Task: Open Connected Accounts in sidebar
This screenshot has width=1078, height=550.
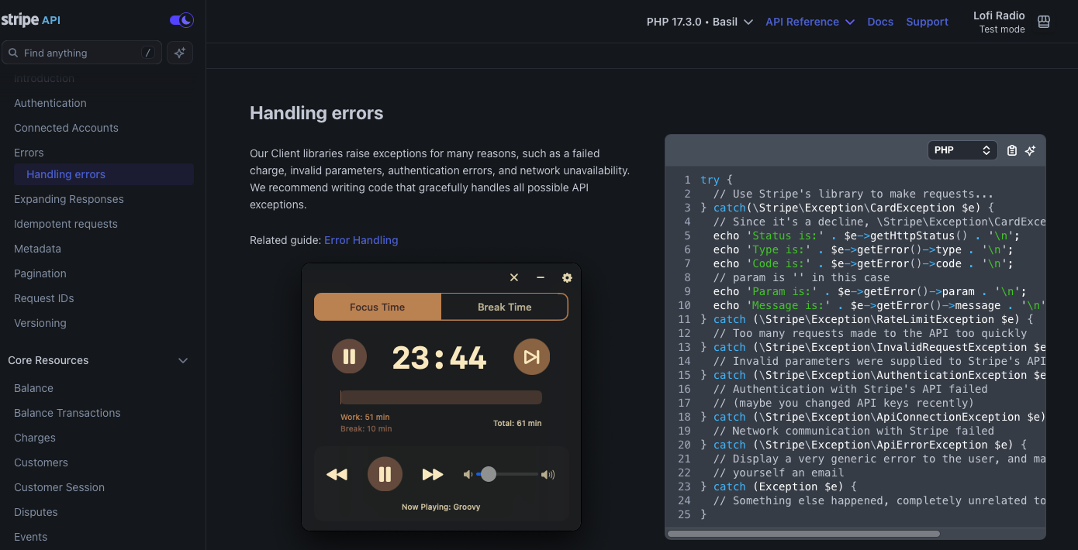Action: pyautogui.click(x=66, y=128)
